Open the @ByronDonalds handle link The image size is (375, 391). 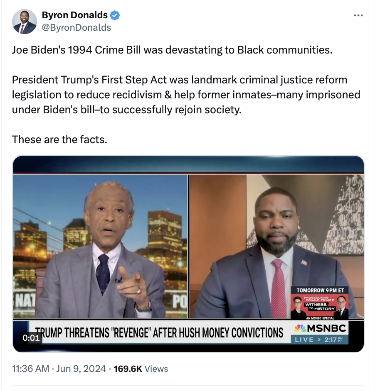point(76,27)
